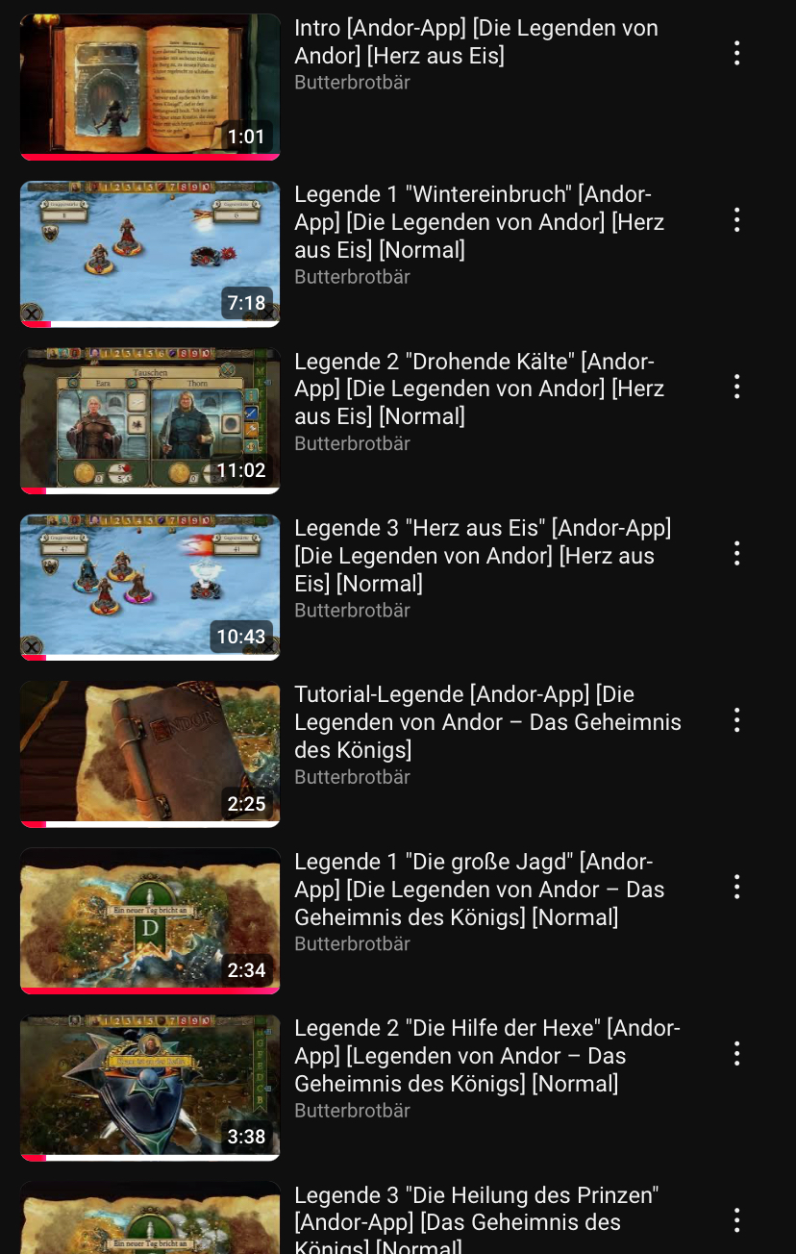
Task: Open three-dot menu for Legende 1 "Die große Jagd"
Action: [737, 887]
